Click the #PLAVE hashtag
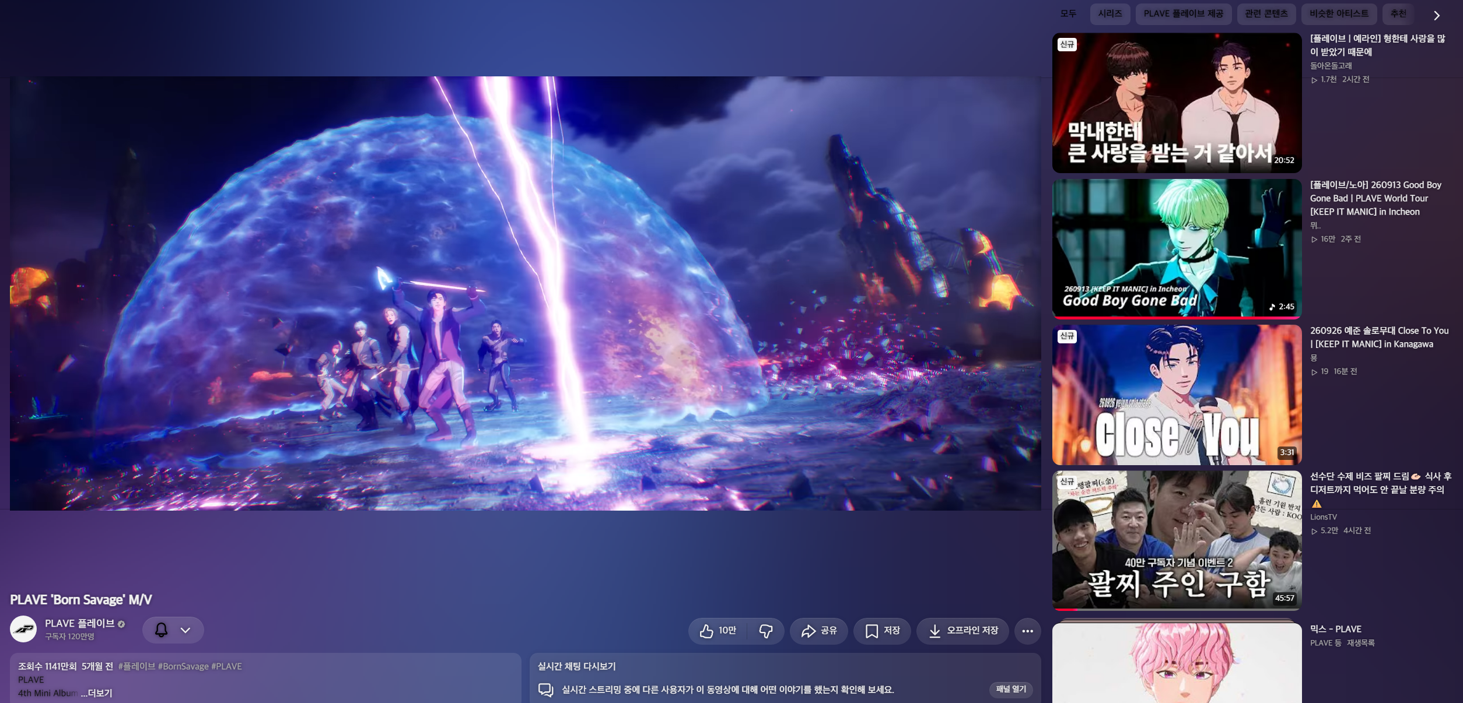Image resolution: width=1463 pixels, height=703 pixels. point(226,666)
